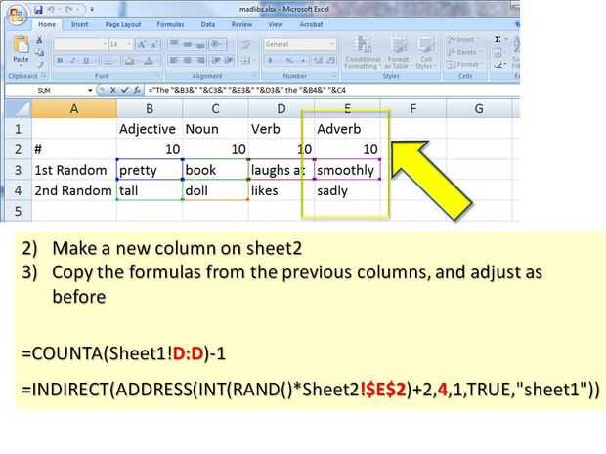The height and width of the screenshot is (454, 606).
Task: Toggle Merge and Center
Action: click(246, 61)
